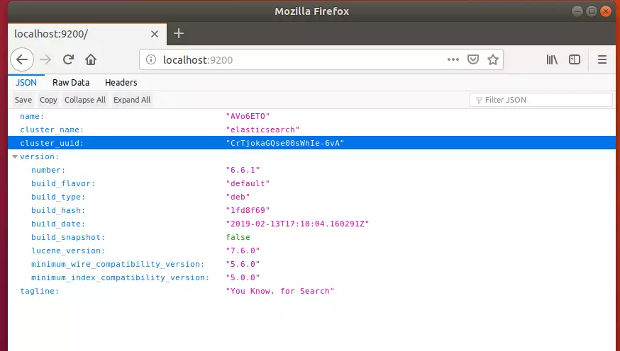The width and height of the screenshot is (620, 351).
Task: Click the Save button in JSON toolbar
Action: [x=23, y=100]
